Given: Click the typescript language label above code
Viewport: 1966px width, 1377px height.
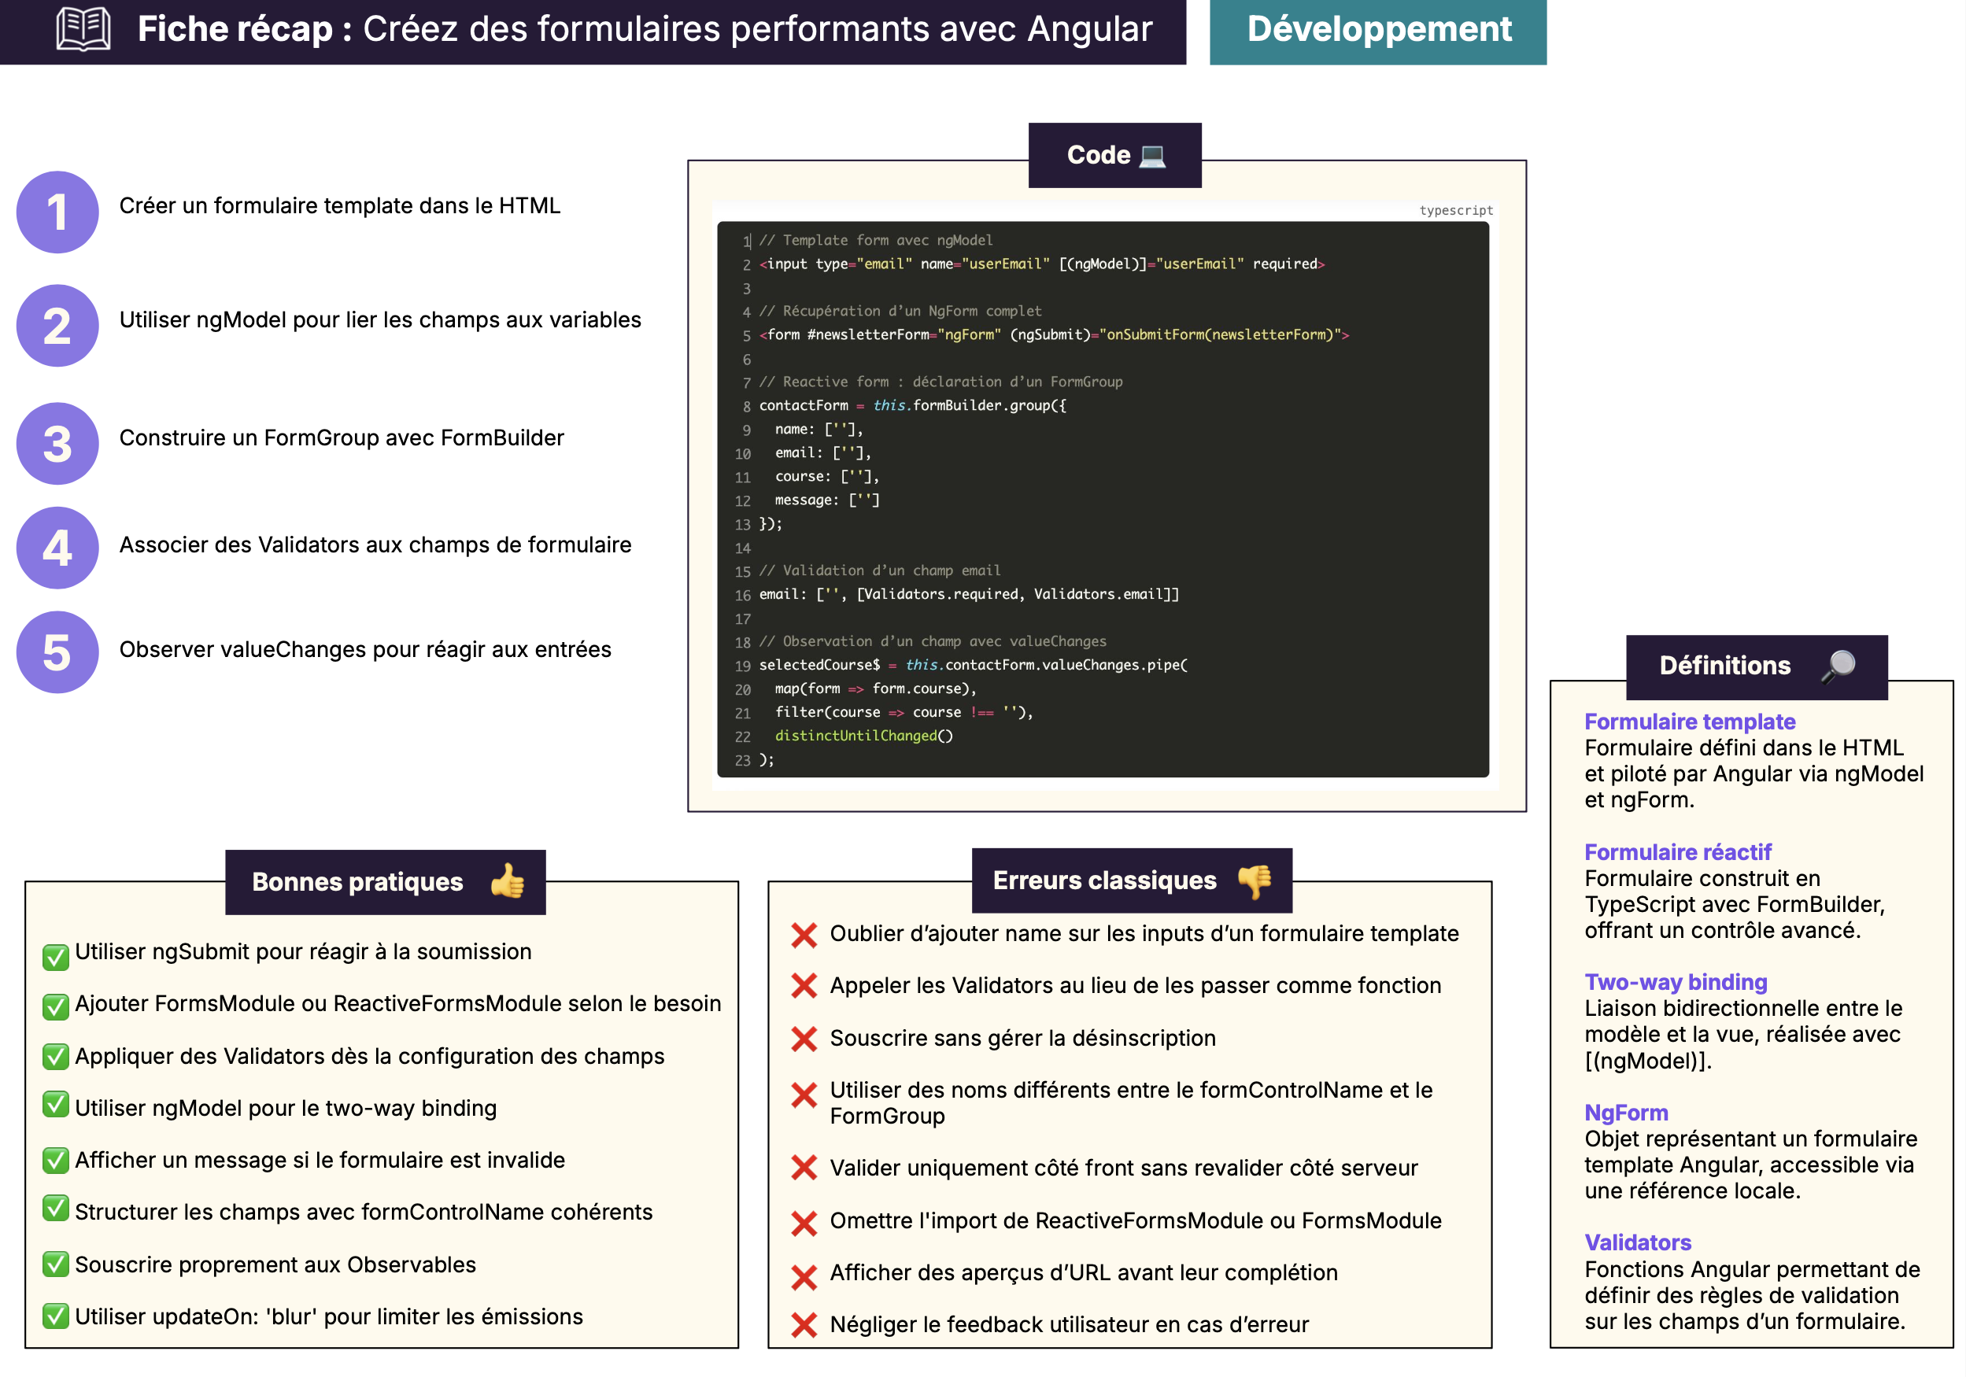Looking at the screenshot, I should tap(1456, 211).
